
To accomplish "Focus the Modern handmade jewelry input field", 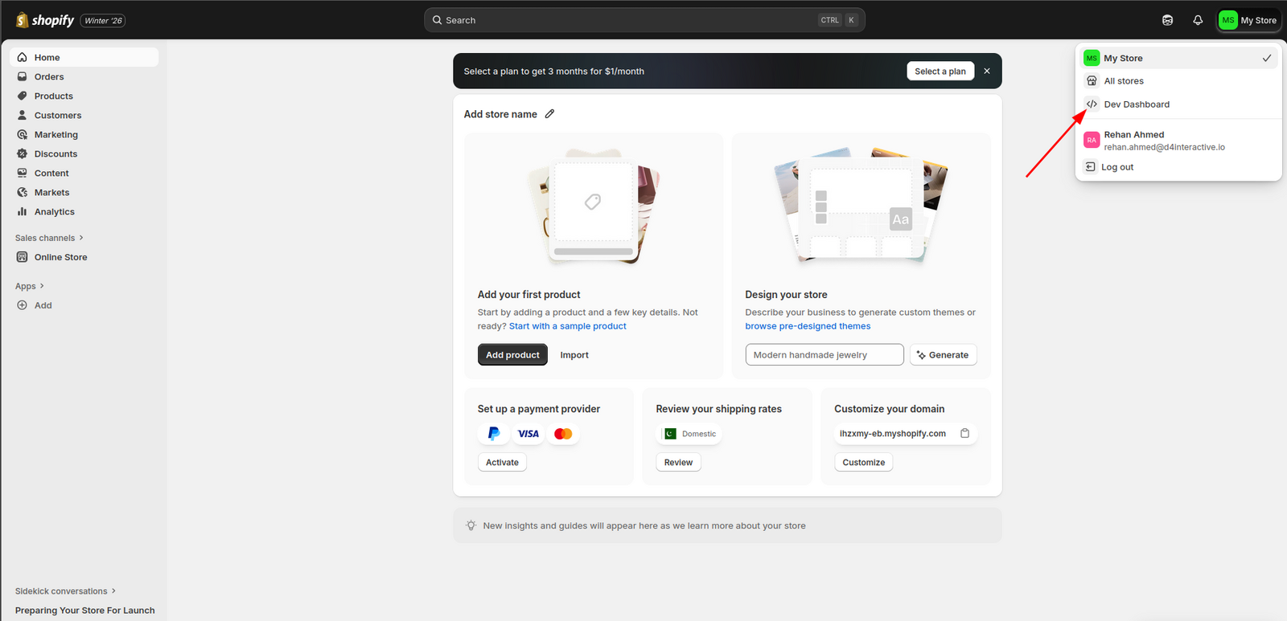I will click(824, 355).
